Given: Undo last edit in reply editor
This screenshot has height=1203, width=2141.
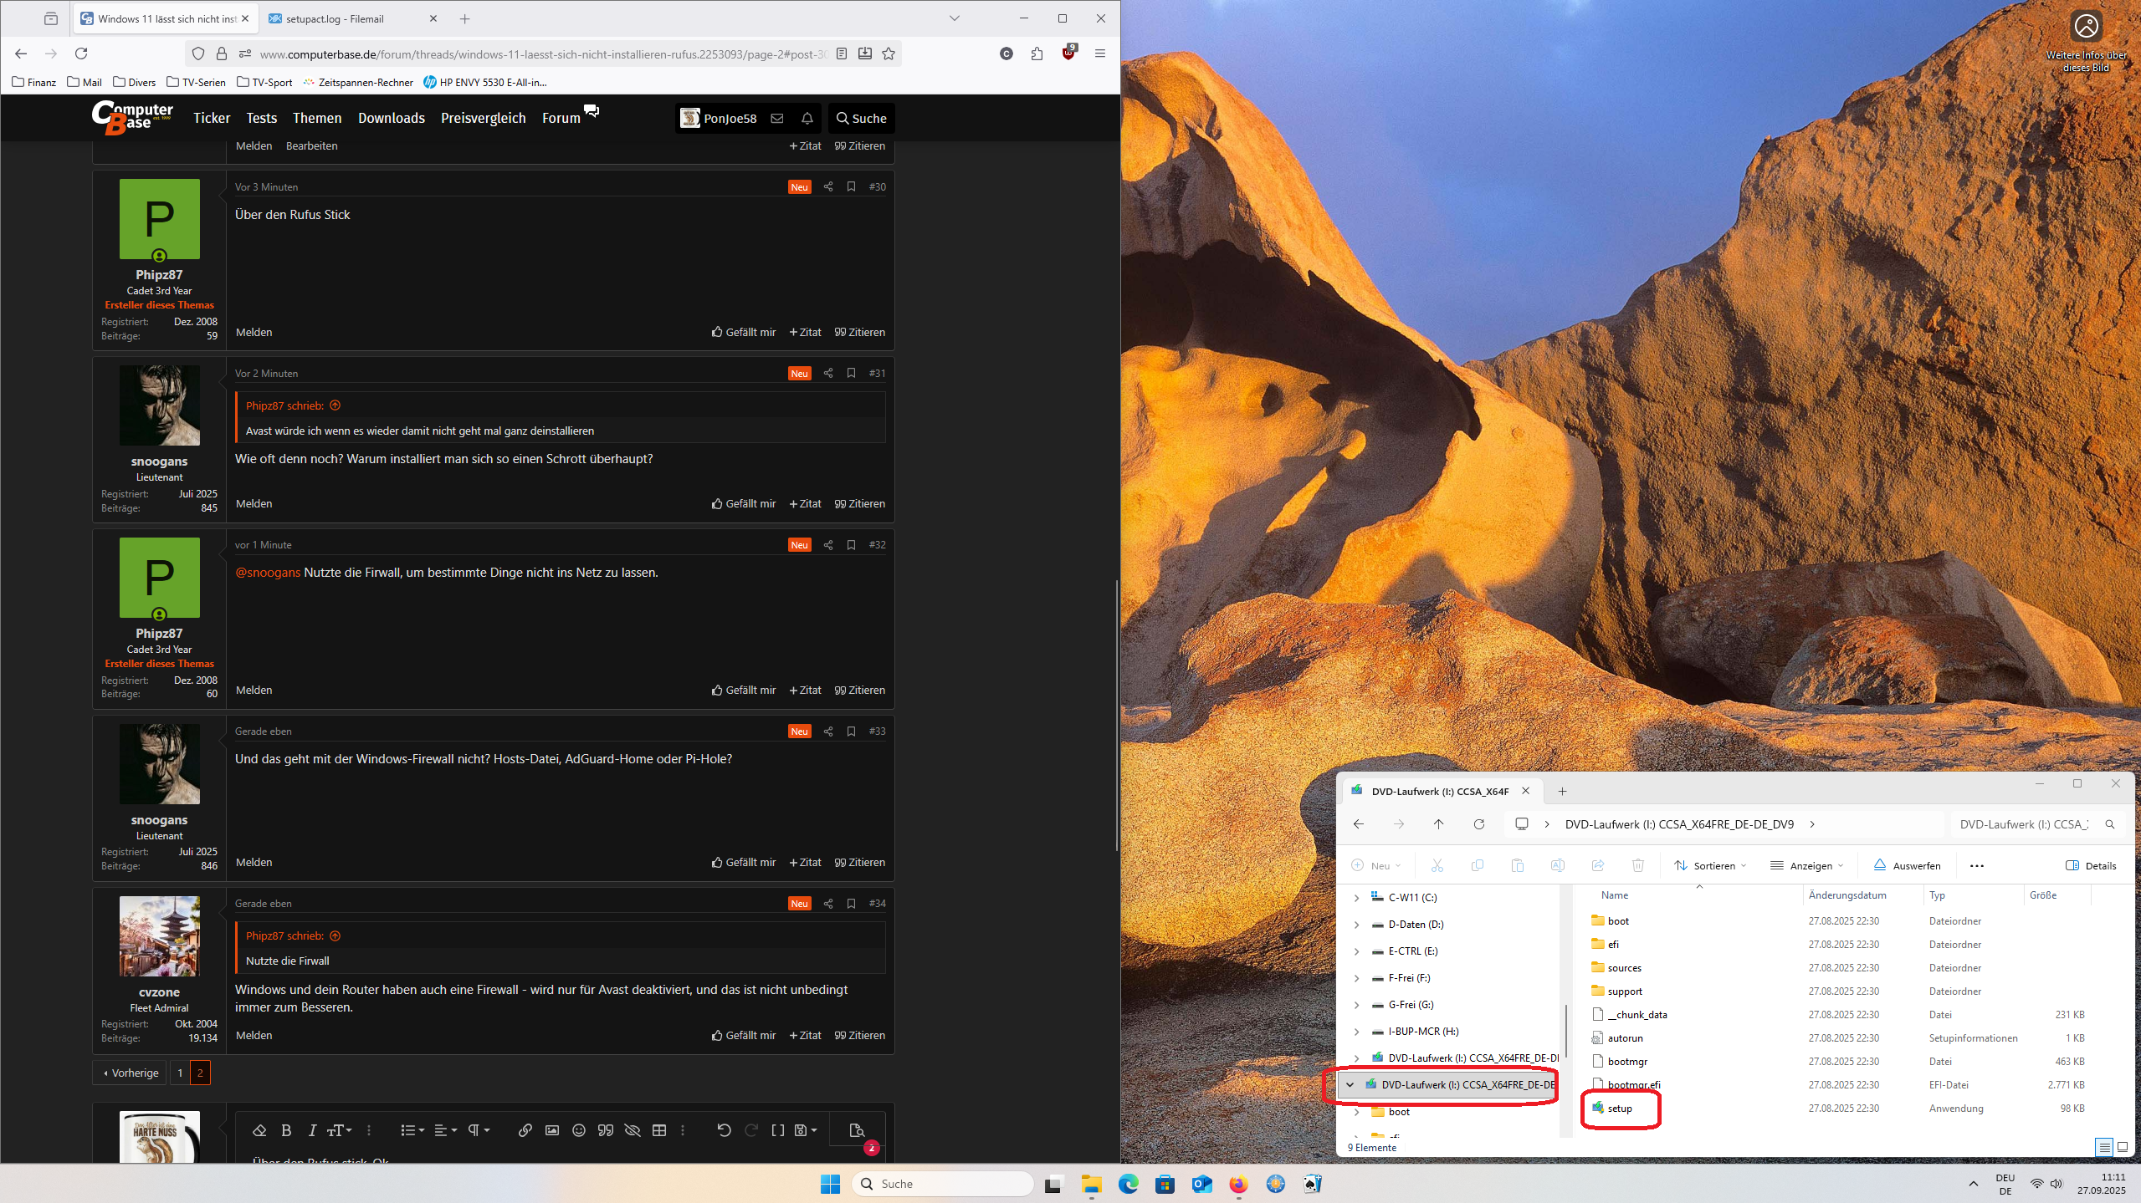Looking at the screenshot, I should click(x=724, y=1130).
